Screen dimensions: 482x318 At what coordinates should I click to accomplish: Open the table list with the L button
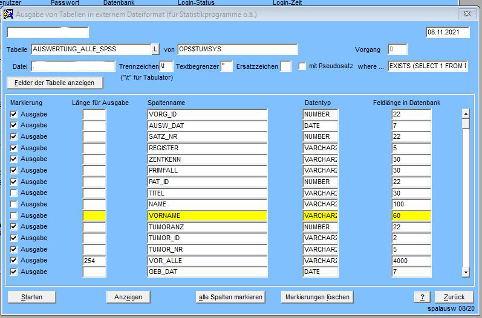[x=155, y=49]
